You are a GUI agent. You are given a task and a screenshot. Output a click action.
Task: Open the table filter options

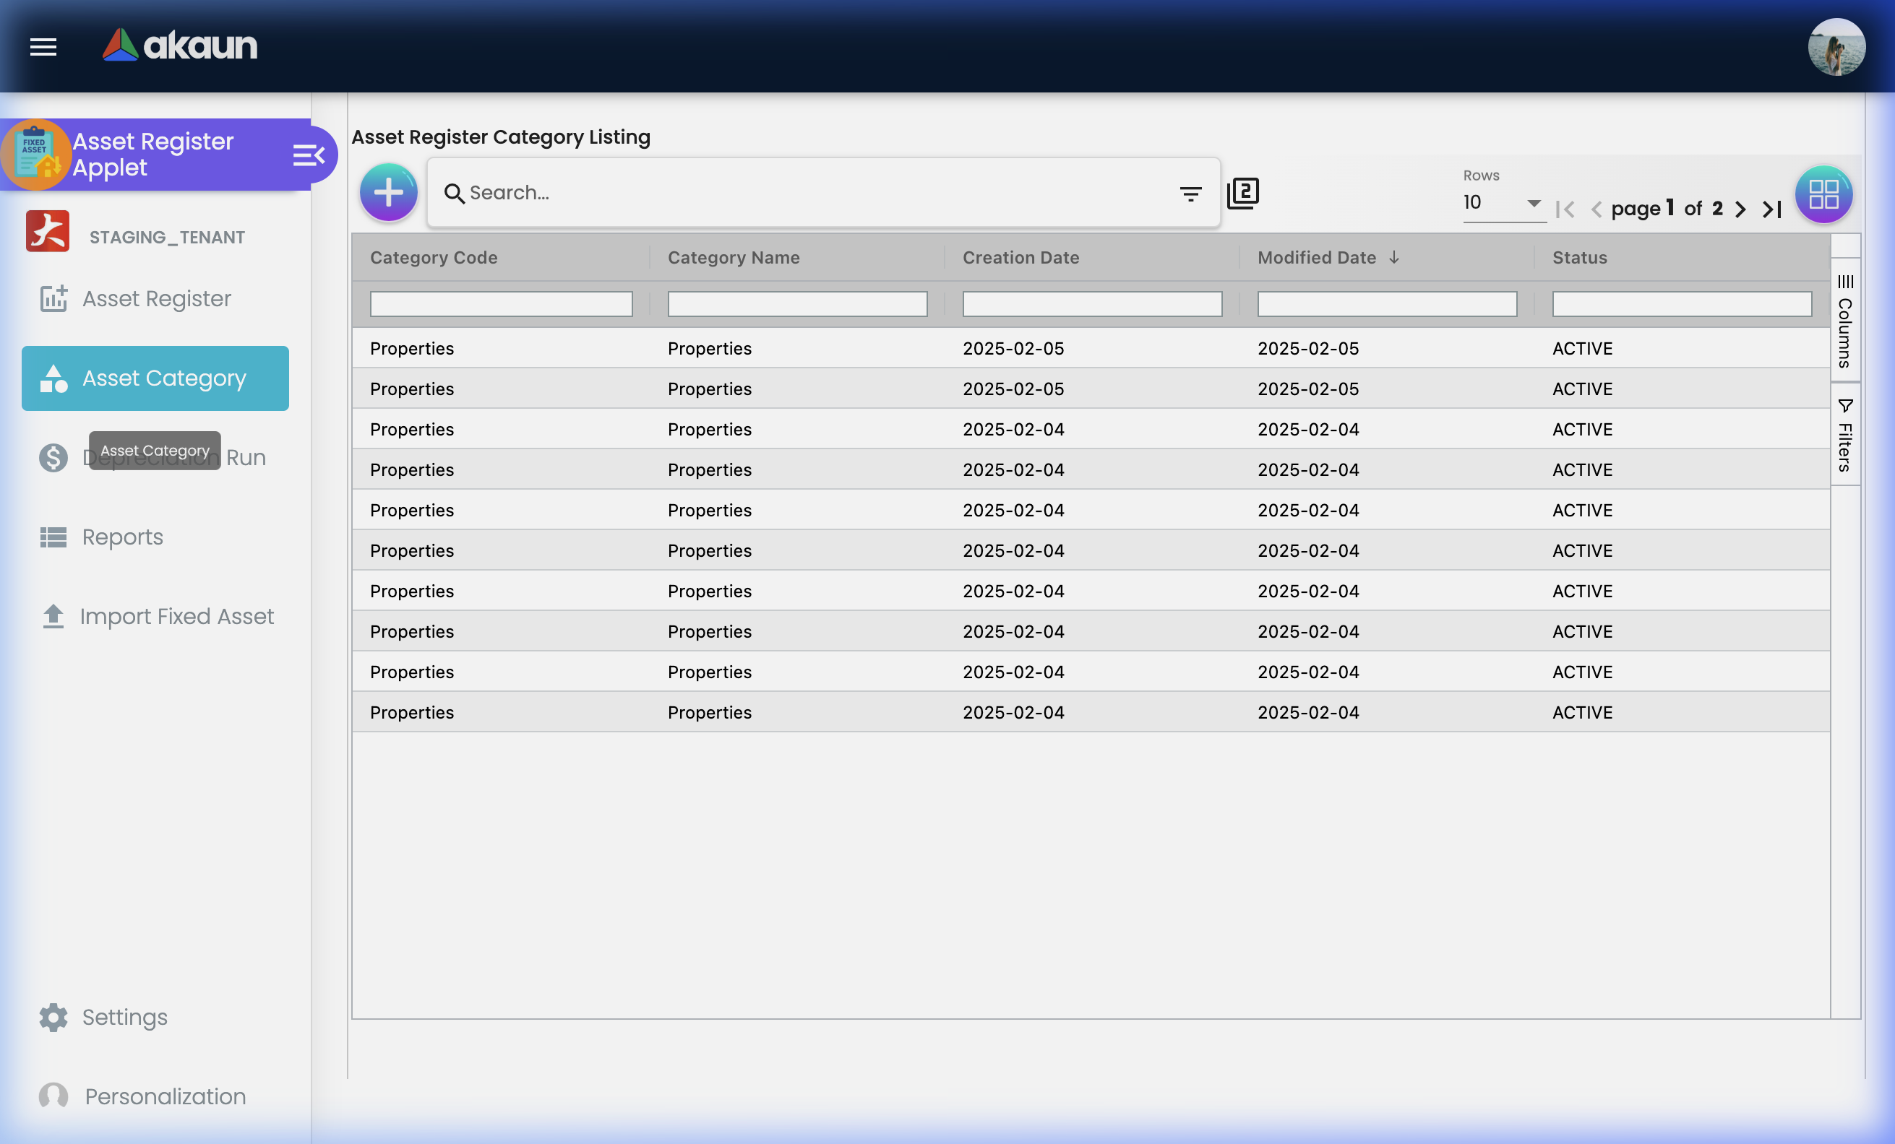[1190, 193]
